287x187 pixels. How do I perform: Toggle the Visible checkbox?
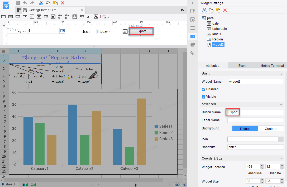tap(204, 97)
